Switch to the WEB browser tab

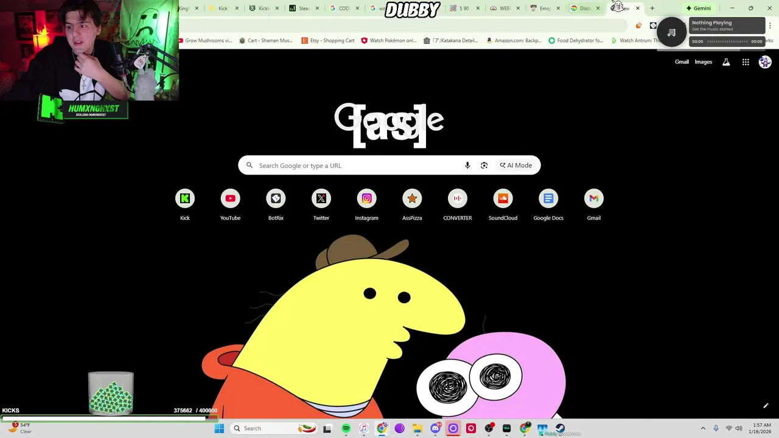pyautogui.click(x=505, y=8)
